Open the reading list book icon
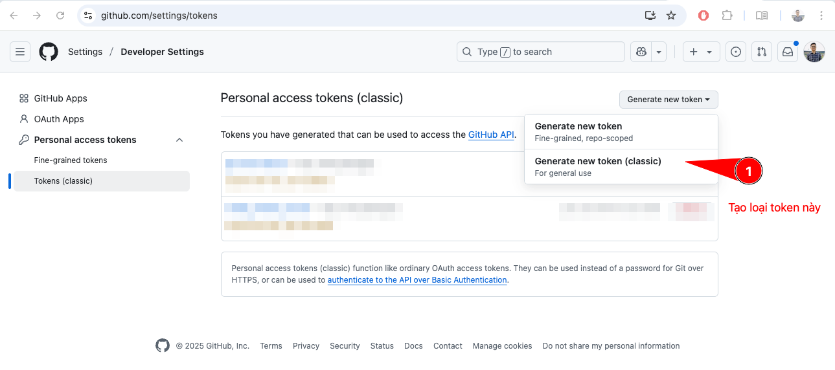The width and height of the screenshot is (835, 370). tap(762, 16)
